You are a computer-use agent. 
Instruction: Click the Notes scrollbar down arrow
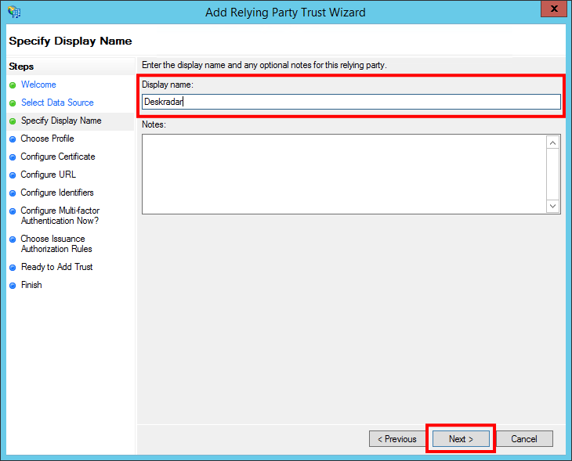552,206
